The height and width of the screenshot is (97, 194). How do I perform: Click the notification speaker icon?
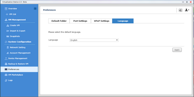[181, 10]
